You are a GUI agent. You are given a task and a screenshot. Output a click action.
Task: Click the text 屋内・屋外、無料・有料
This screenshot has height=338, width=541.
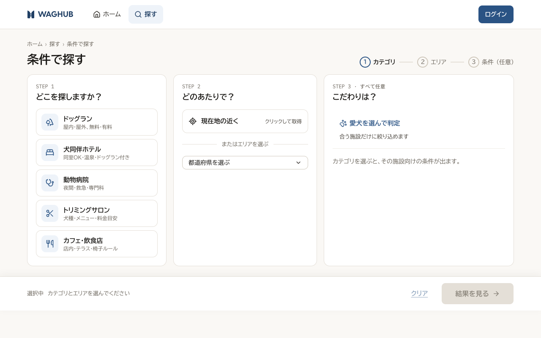pyautogui.click(x=88, y=127)
